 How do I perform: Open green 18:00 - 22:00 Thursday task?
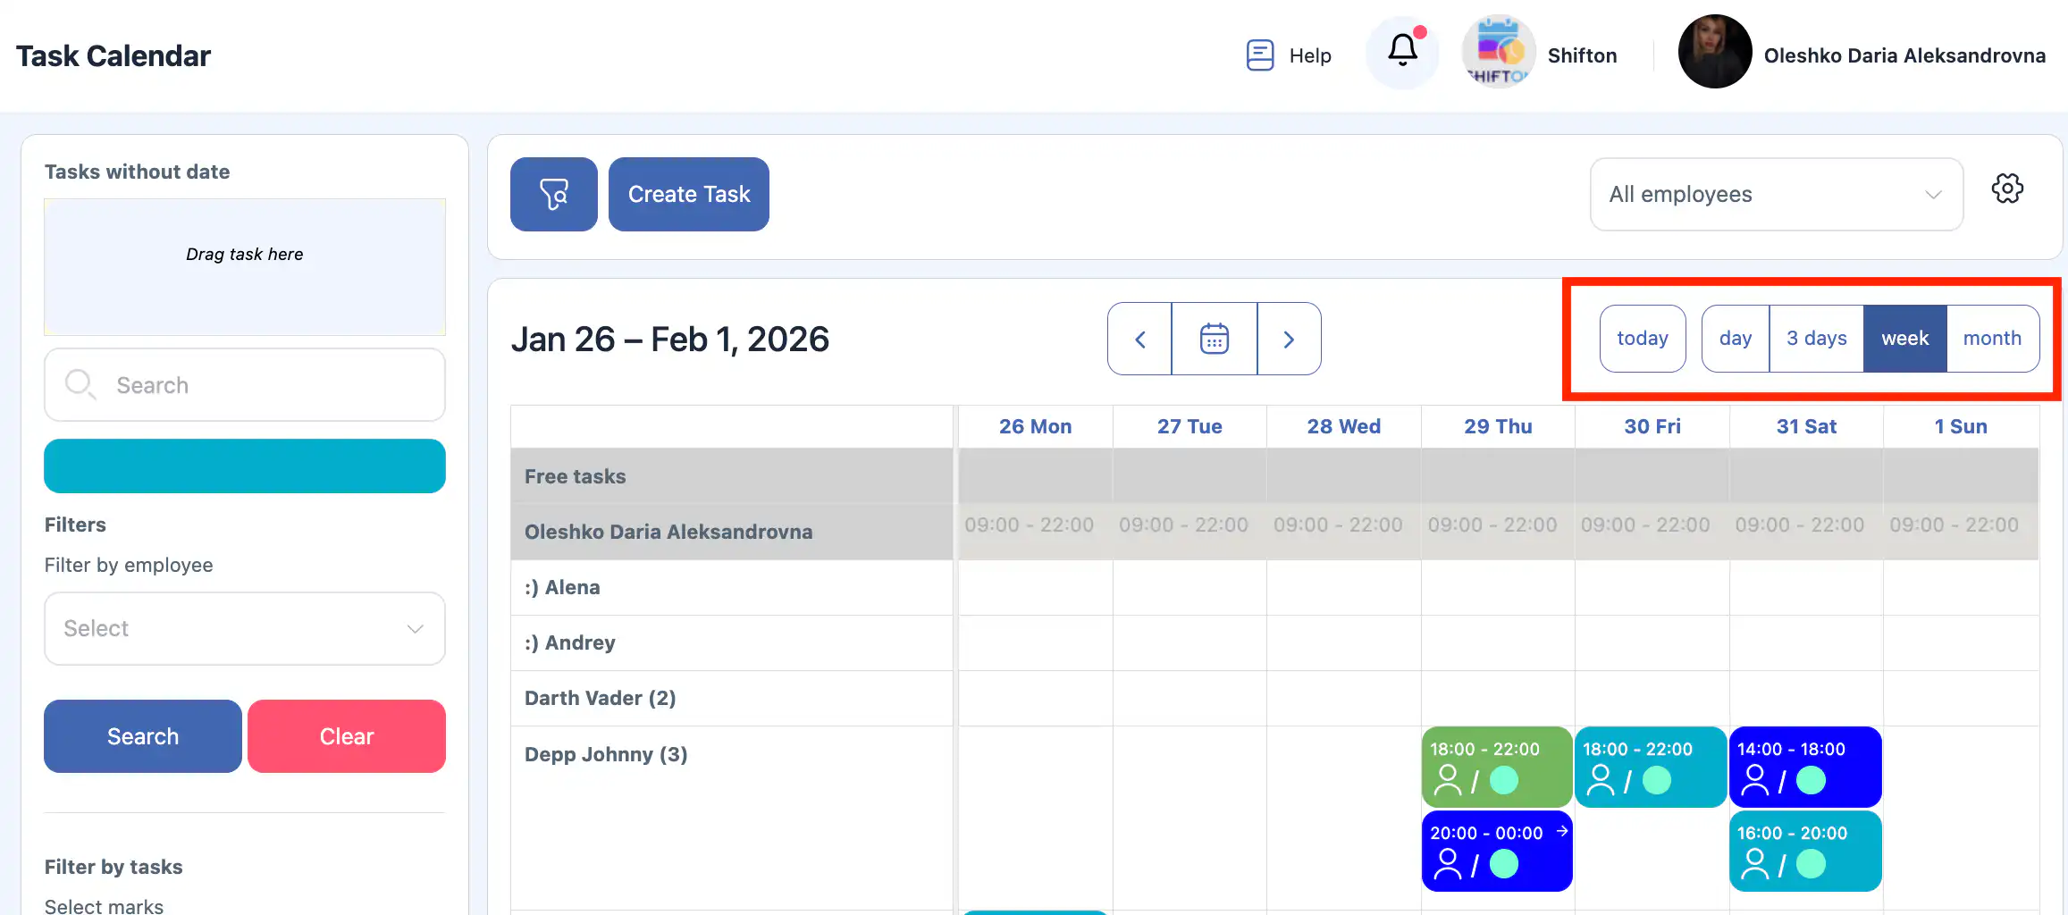coord(1496,767)
